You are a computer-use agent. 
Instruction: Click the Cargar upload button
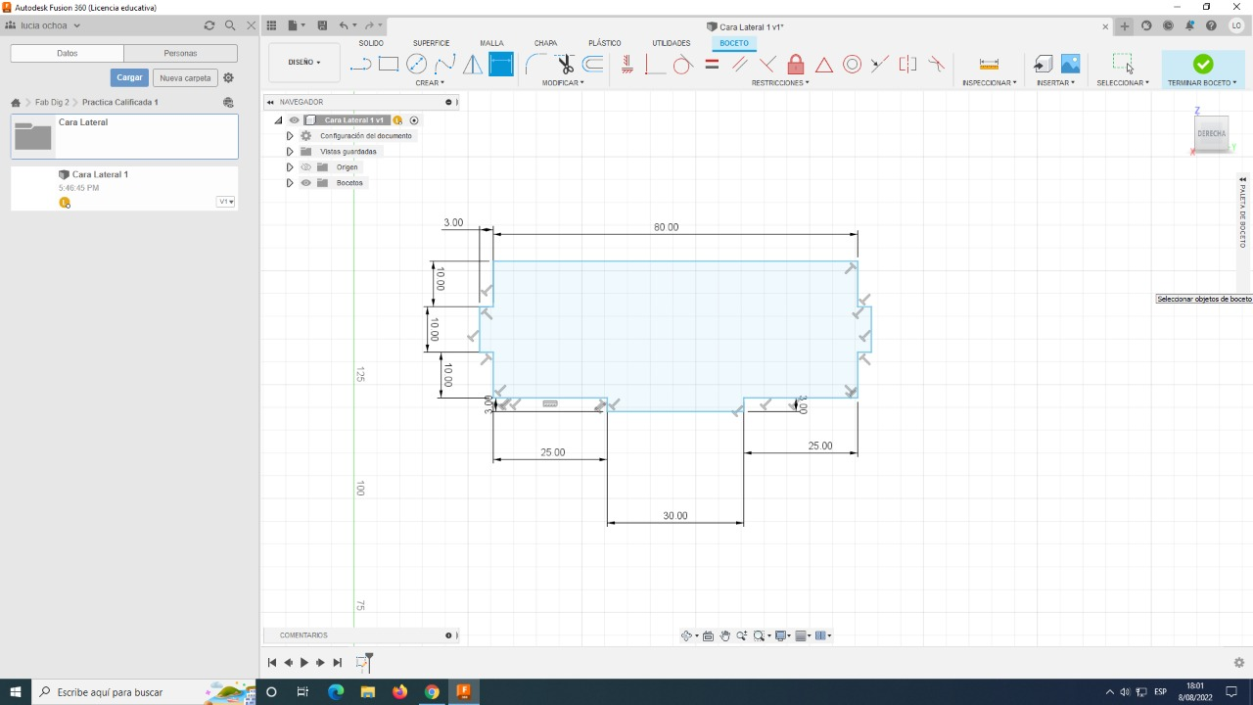point(129,77)
